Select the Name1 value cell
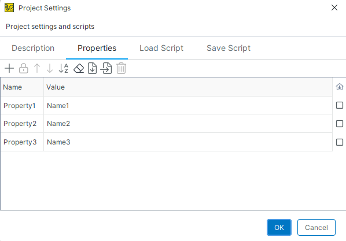The image size is (346, 241). point(188,105)
